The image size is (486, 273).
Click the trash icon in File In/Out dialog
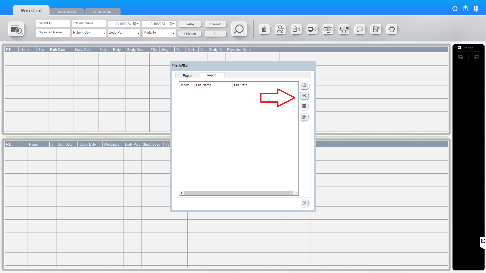click(x=304, y=106)
